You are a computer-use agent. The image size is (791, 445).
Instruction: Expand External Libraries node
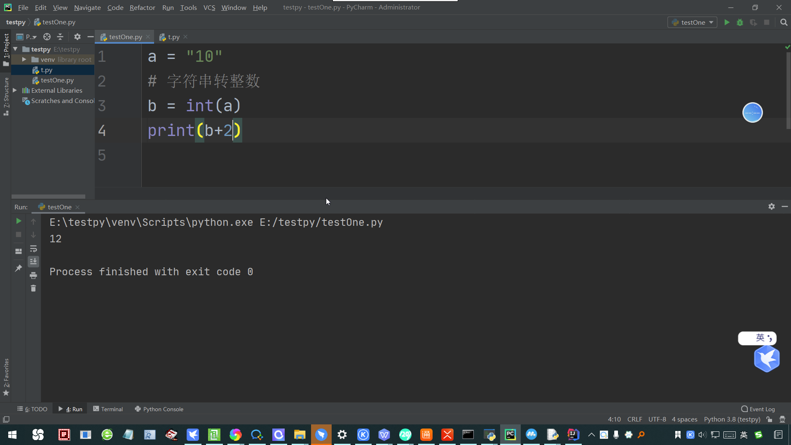click(x=15, y=90)
